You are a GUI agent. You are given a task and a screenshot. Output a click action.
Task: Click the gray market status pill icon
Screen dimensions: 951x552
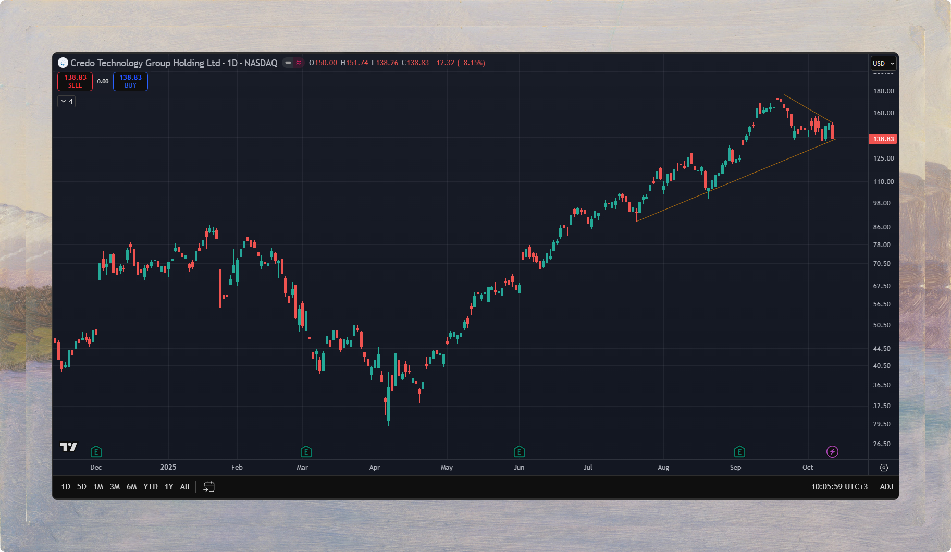pos(288,63)
